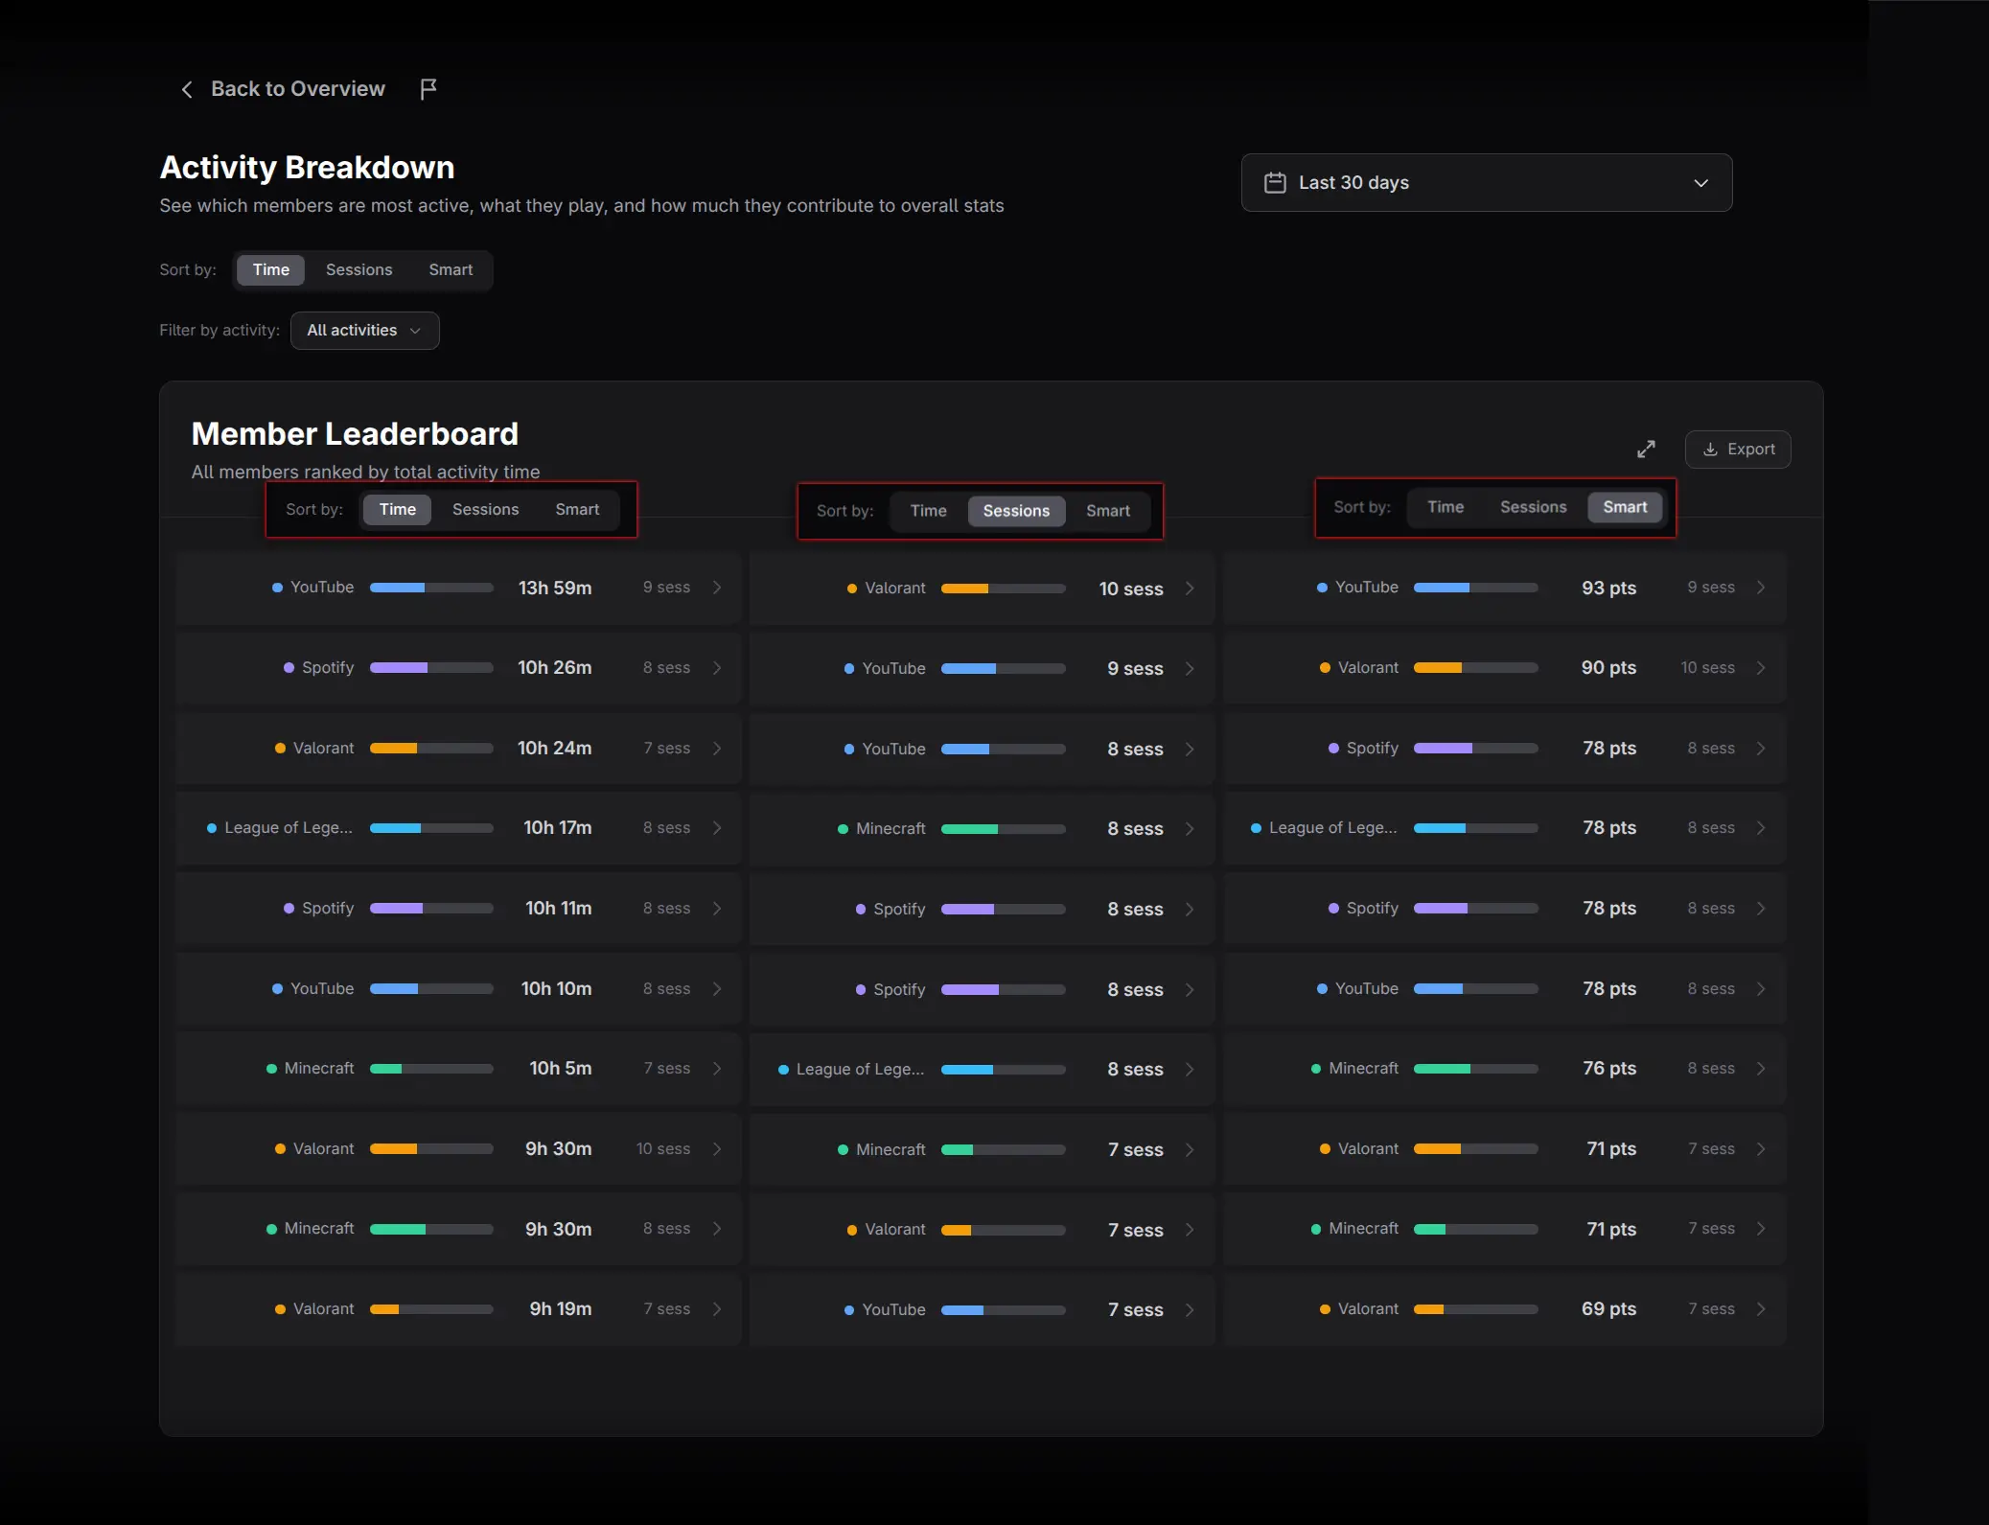Image resolution: width=1989 pixels, height=1525 pixels.
Task: Open the chevron on the Valorant 69 pts row
Action: point(1761,1309)
